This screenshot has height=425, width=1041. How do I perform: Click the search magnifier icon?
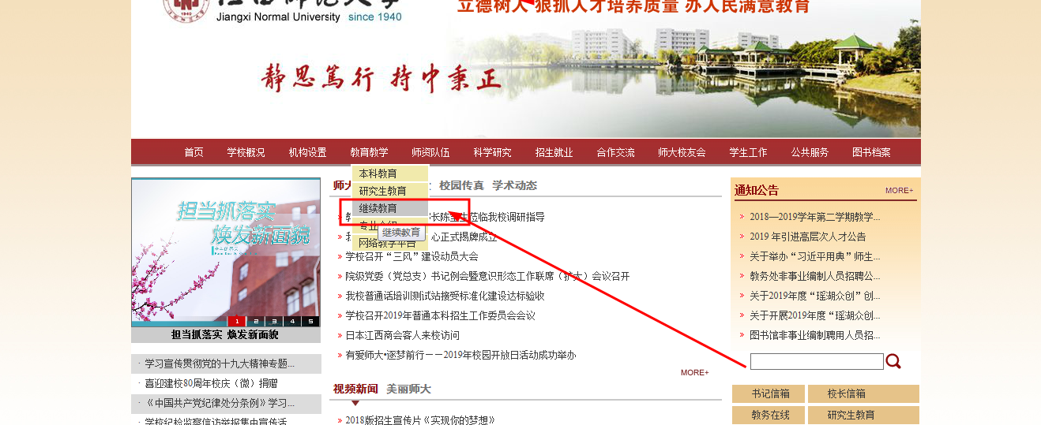tap(893, 361)
